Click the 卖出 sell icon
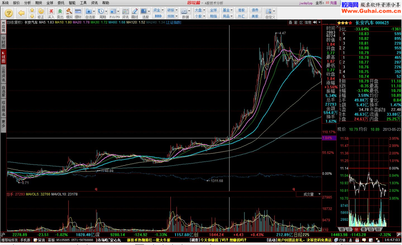 coord(60,13)
